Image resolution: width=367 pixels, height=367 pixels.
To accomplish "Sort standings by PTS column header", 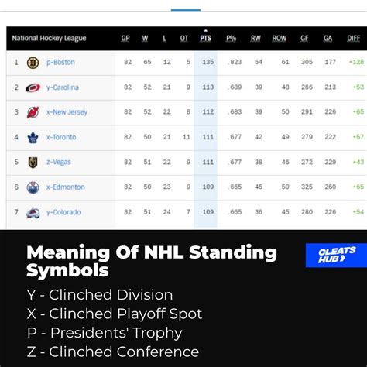I will (205, 39).
